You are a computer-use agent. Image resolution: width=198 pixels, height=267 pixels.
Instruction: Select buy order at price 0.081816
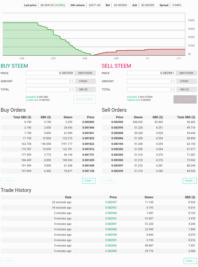click(48, 149)
